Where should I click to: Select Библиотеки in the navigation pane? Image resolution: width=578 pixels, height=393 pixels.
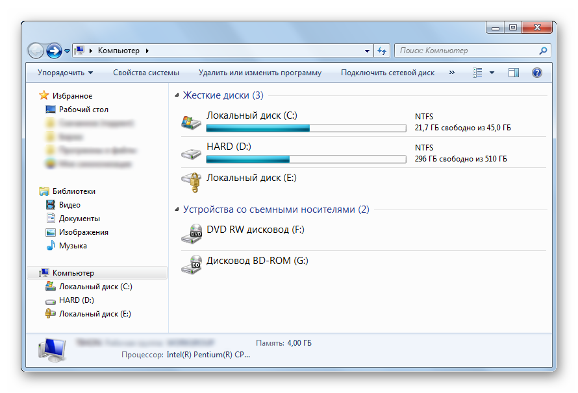pyautogui.click(x=74, y=191)
